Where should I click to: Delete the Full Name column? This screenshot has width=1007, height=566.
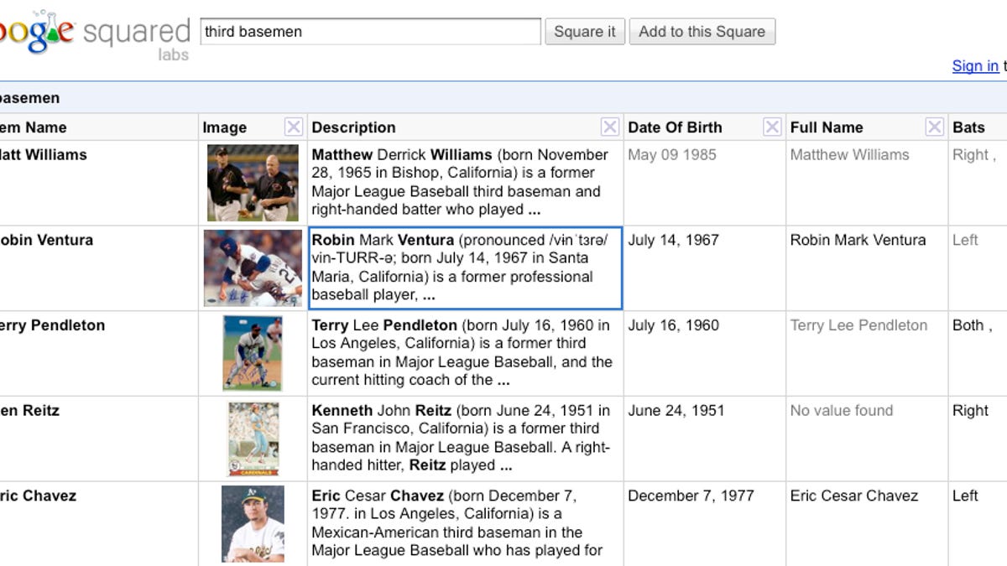pos(934,127)
